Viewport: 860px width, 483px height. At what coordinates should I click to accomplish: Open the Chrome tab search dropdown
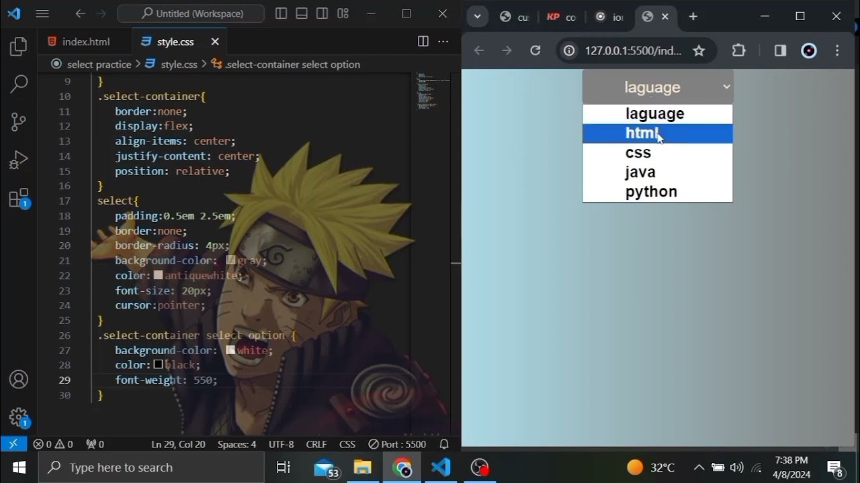[477, 17]
